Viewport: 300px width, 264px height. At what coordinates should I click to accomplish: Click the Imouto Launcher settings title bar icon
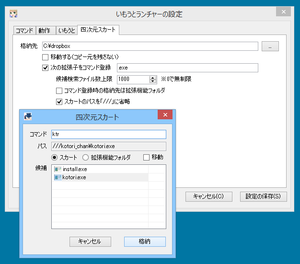point(13,13)
